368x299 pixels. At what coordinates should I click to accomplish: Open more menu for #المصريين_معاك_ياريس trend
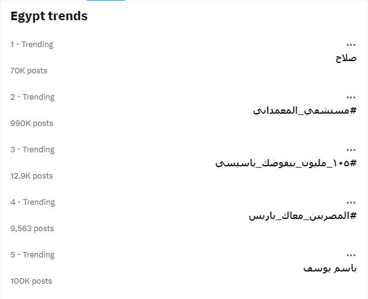click(351, 202)
